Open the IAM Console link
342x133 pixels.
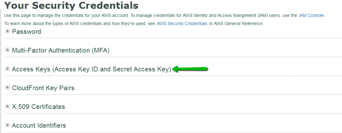click(311, 15)
